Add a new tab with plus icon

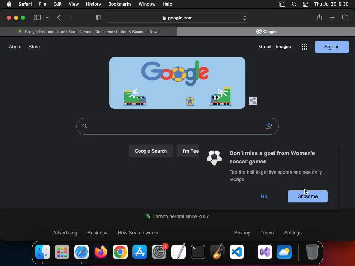[332, 17]
